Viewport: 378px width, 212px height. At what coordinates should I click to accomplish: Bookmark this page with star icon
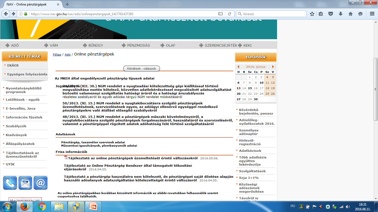[x=312, y=14]
